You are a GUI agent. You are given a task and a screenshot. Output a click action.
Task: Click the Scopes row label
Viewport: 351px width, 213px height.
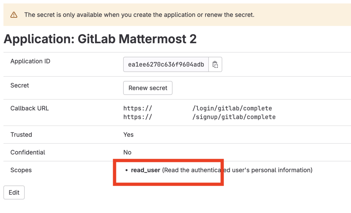coord(21,170)
